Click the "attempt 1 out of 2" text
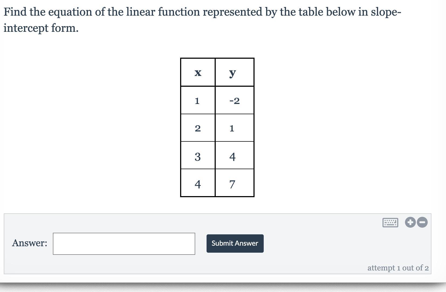 (398, 268)
